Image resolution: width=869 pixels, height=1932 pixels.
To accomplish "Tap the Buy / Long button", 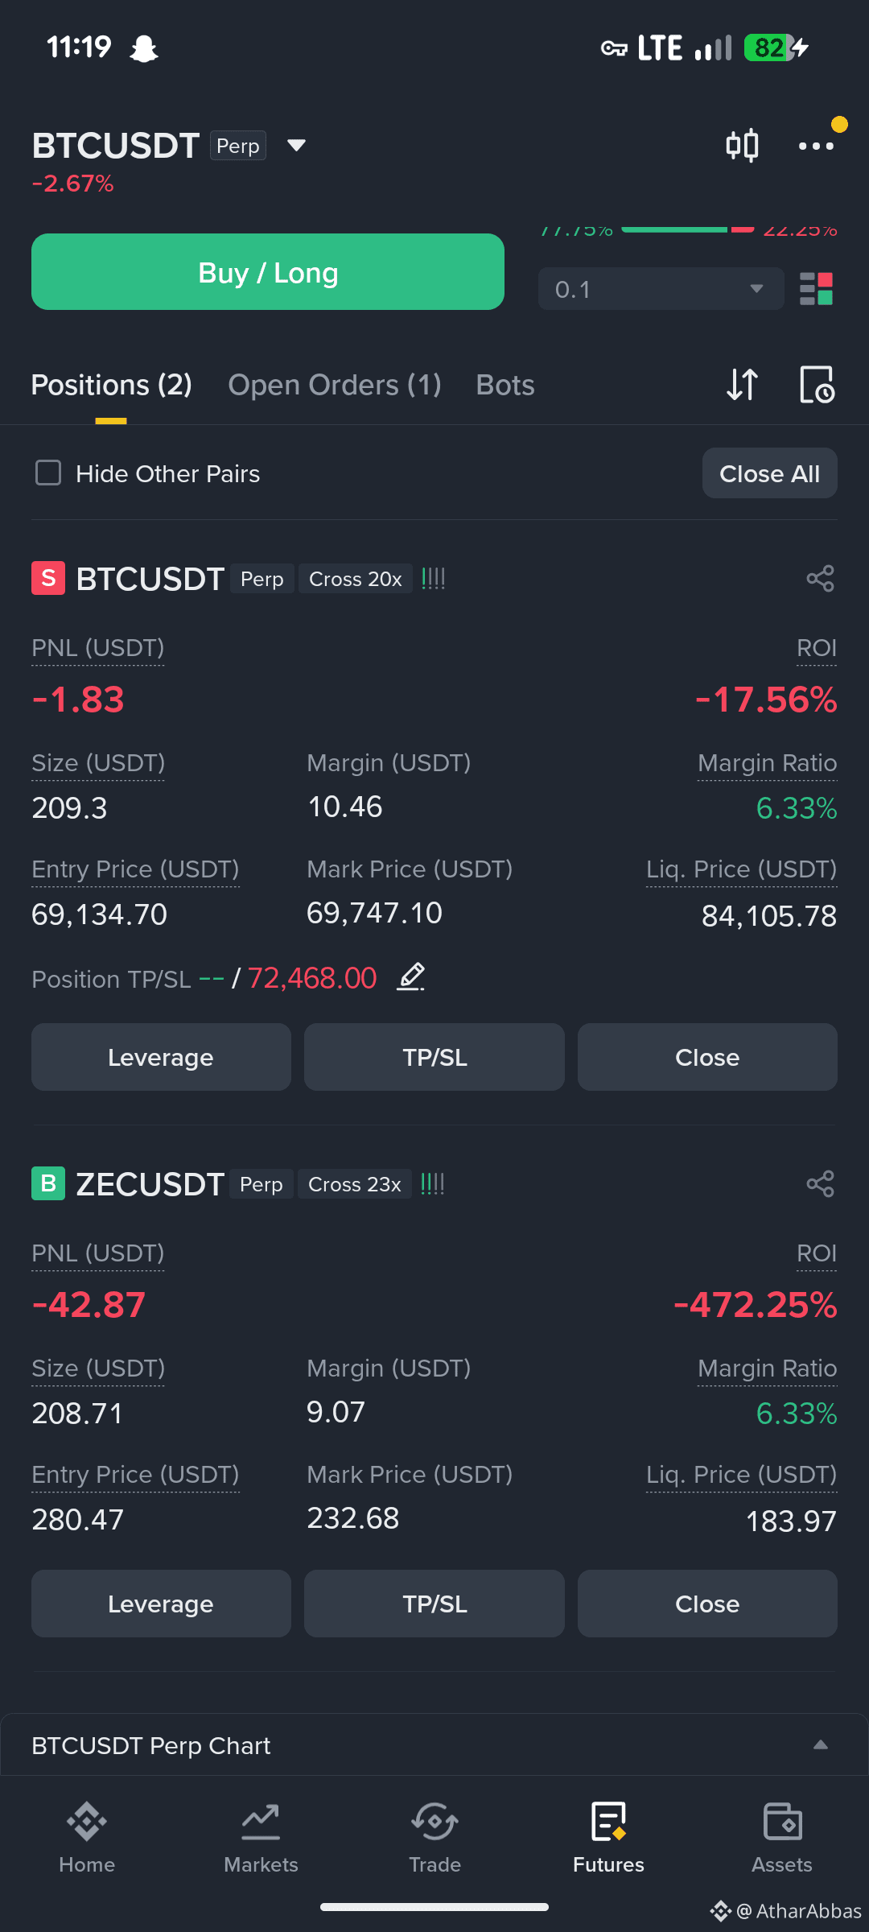I will (268, 272).
